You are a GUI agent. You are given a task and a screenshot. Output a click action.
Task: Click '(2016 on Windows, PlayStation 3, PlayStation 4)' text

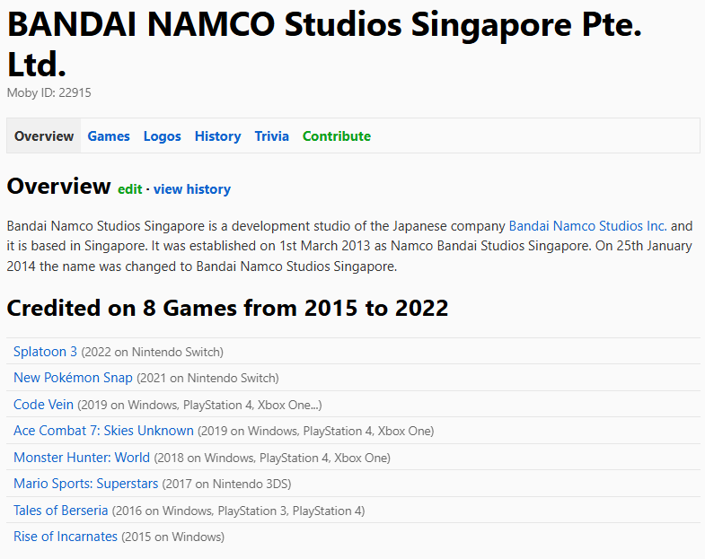pyautogui.click(x=238, y=511)
